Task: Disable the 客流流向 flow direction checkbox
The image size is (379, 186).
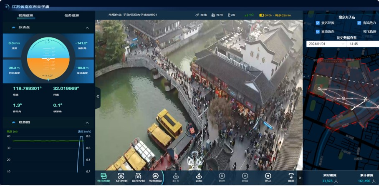Action: (x=318, y=32)
